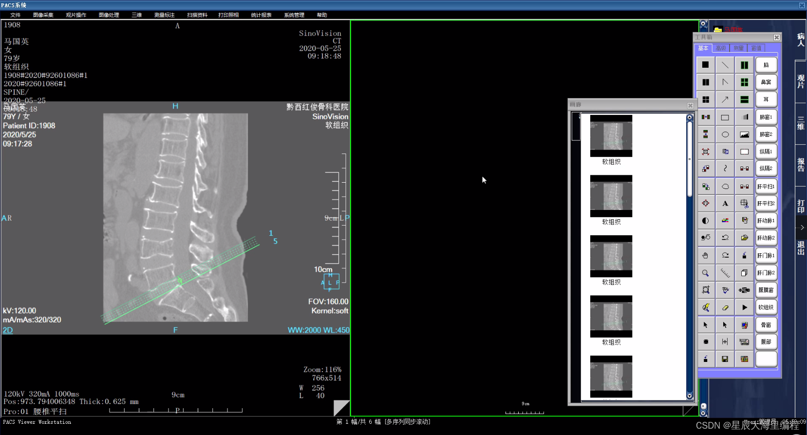Open the 三维 menu
807x435 pixels.
137,15
